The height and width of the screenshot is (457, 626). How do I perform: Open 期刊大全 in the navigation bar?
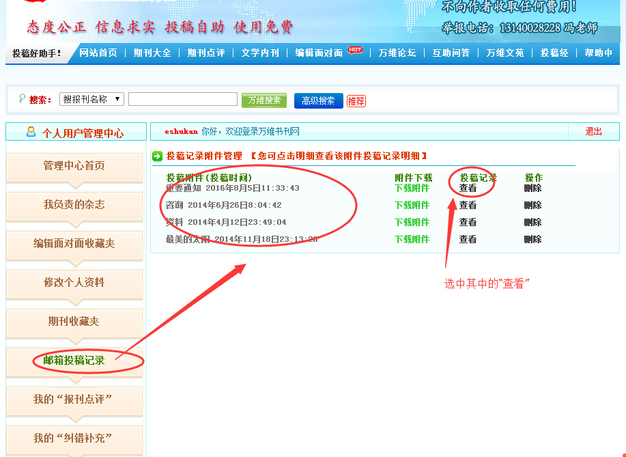tap(152, 53)
